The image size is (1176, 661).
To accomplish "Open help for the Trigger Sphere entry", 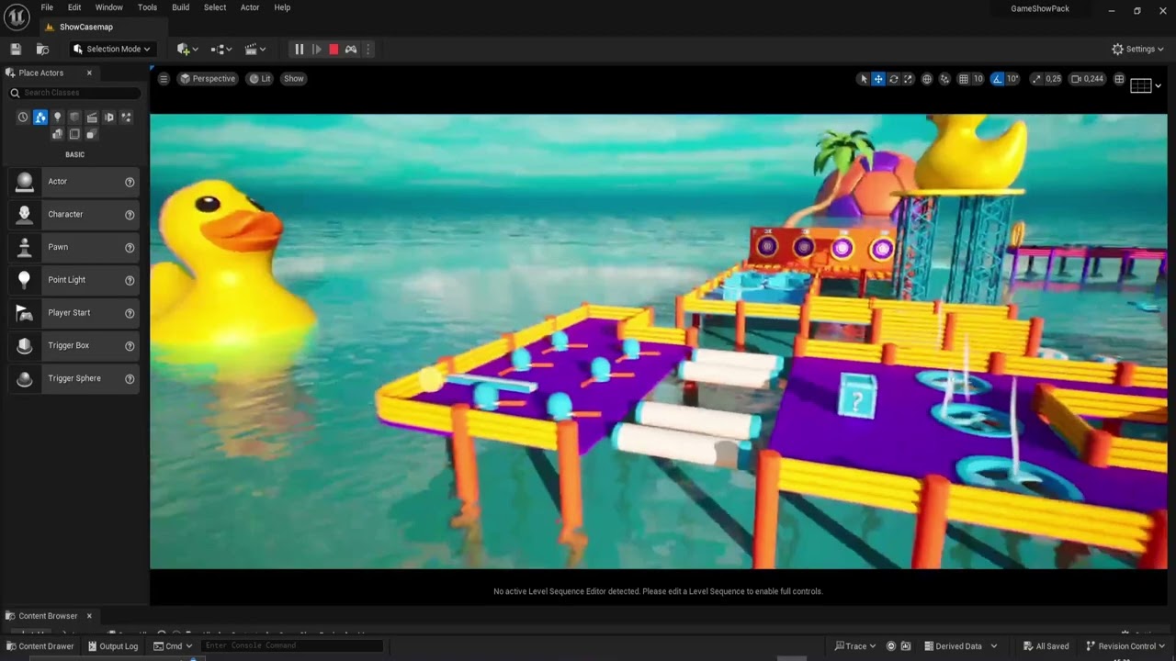I will point(130,378).
